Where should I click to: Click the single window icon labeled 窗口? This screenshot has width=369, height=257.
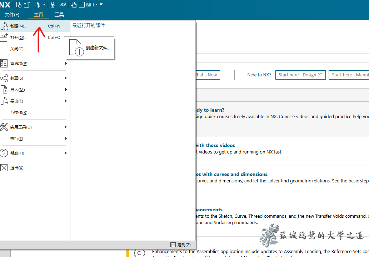82,5
